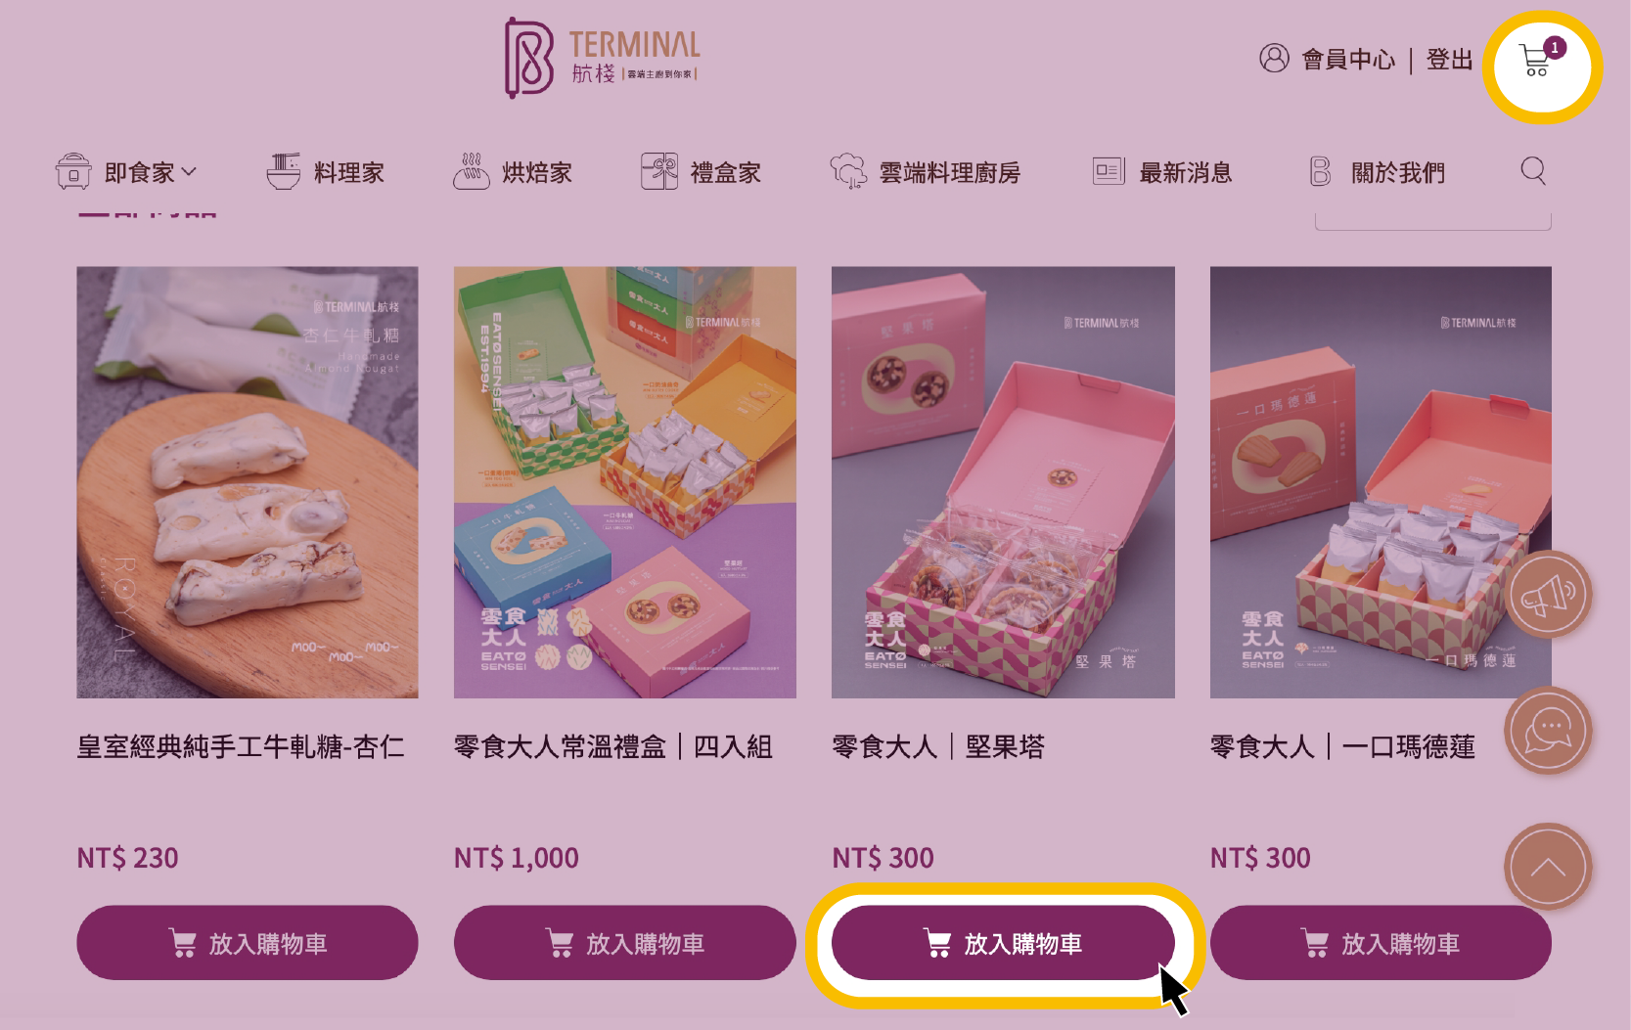Add 堅果塔 NT$ 300 to cart

click(1003, 943)
